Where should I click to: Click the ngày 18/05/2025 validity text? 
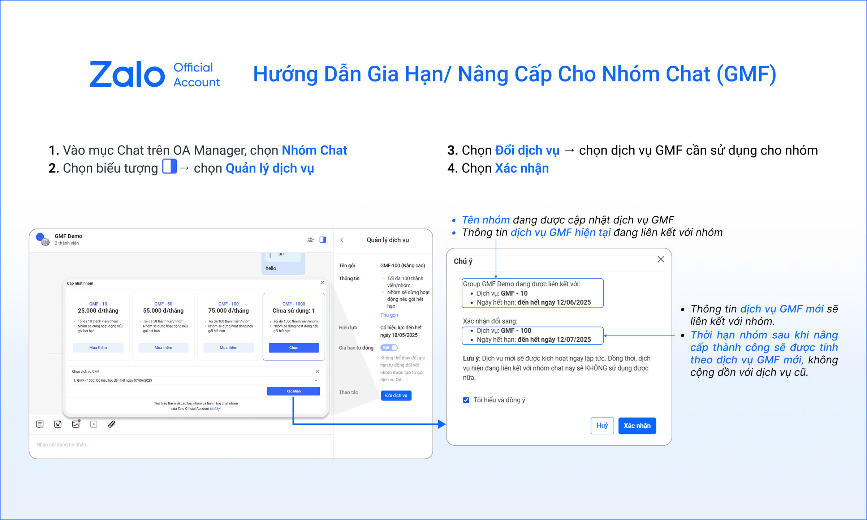tap(399, 335)
